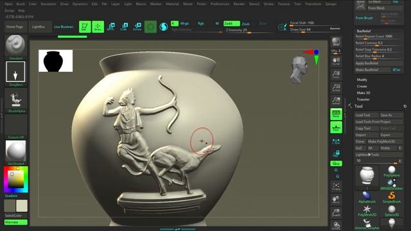Viewport: 411px width, 231px height.
Task: Select the Rotate transform icon
Action: pos(137,27)
